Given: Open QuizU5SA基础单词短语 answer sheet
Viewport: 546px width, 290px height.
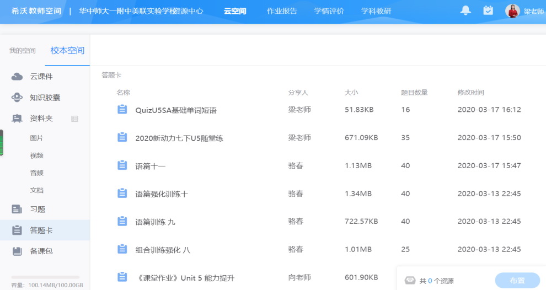Looking at the screenshot, I should (175, 110).
